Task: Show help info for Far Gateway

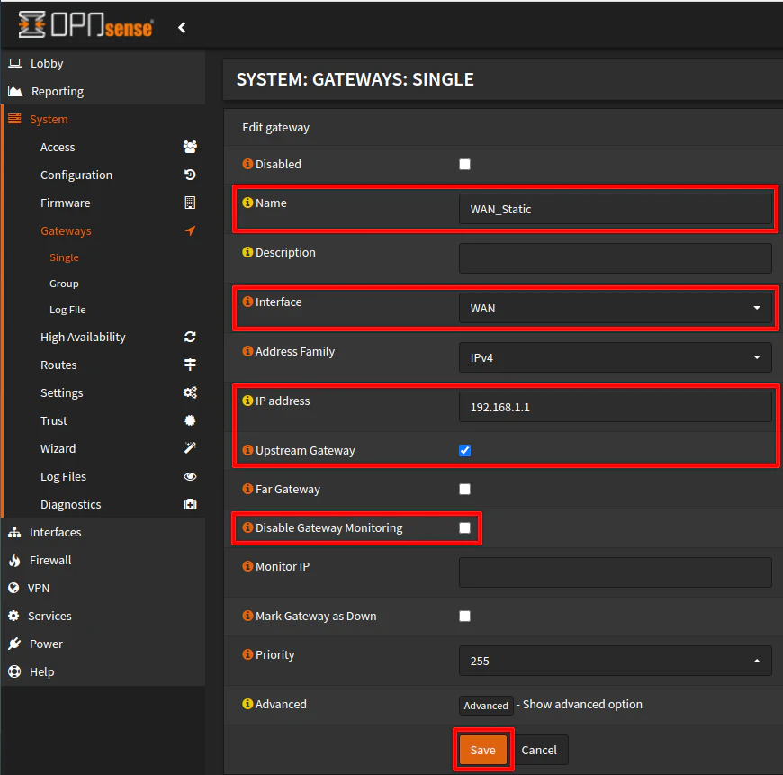Action: [247, 489]
